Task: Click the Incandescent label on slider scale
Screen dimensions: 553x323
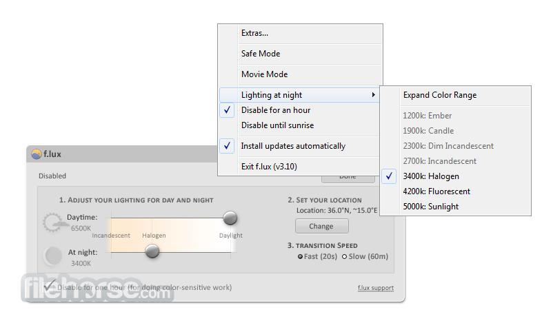Action: 111,236
